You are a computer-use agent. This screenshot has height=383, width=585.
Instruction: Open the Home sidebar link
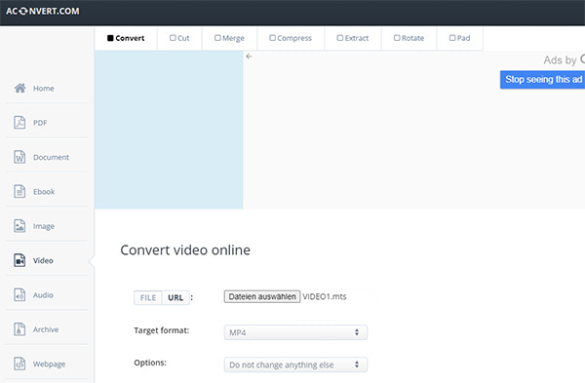(x=44, y=89)
